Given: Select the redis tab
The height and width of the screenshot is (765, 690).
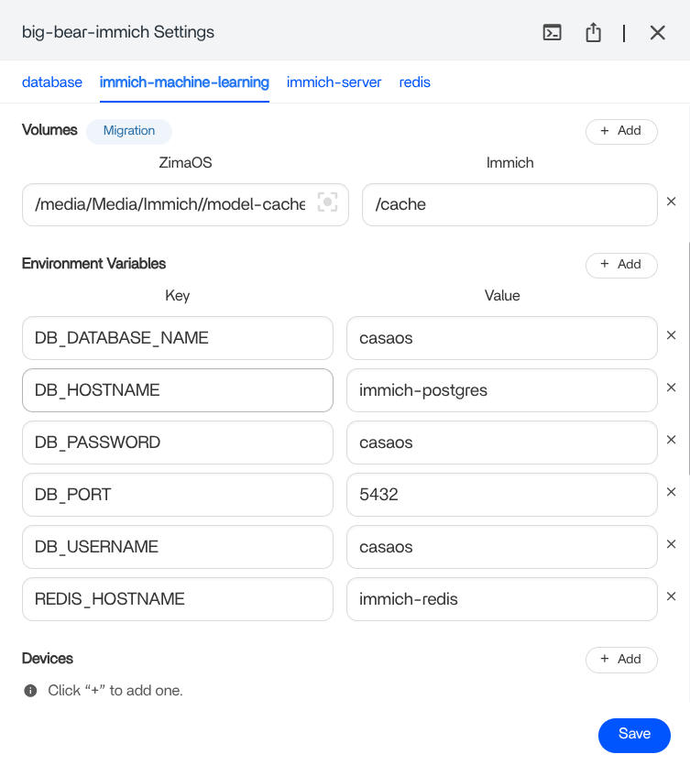Looking at the screenshot, I should 414,82.
